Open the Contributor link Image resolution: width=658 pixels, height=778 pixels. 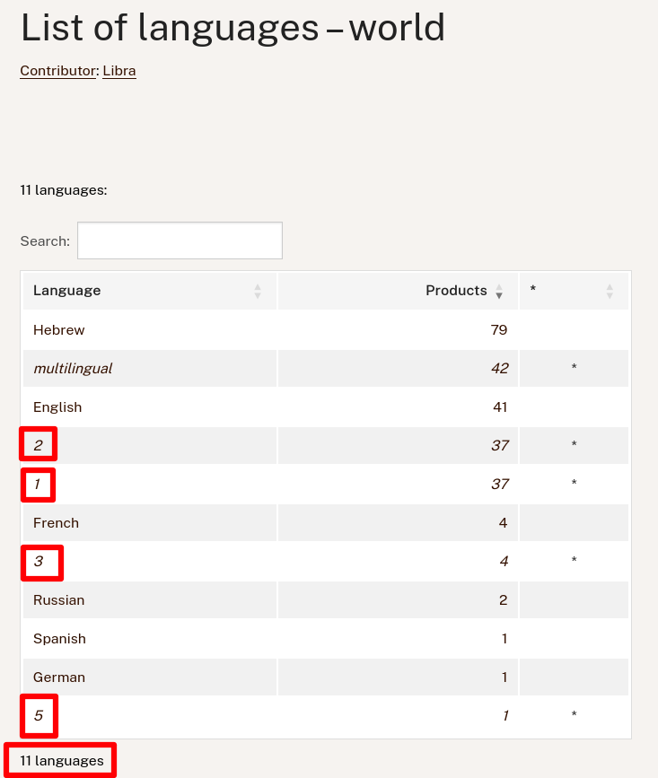(x=58, y=71)
